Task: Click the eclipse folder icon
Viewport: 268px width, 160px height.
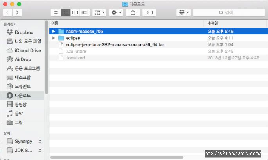Action: [61, 38]
